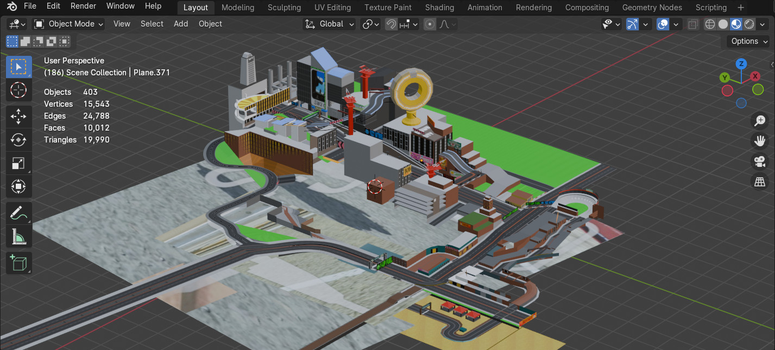Click the Add menu button in header
The height and width of the screenshot is (350, 775).
point(181,24)
